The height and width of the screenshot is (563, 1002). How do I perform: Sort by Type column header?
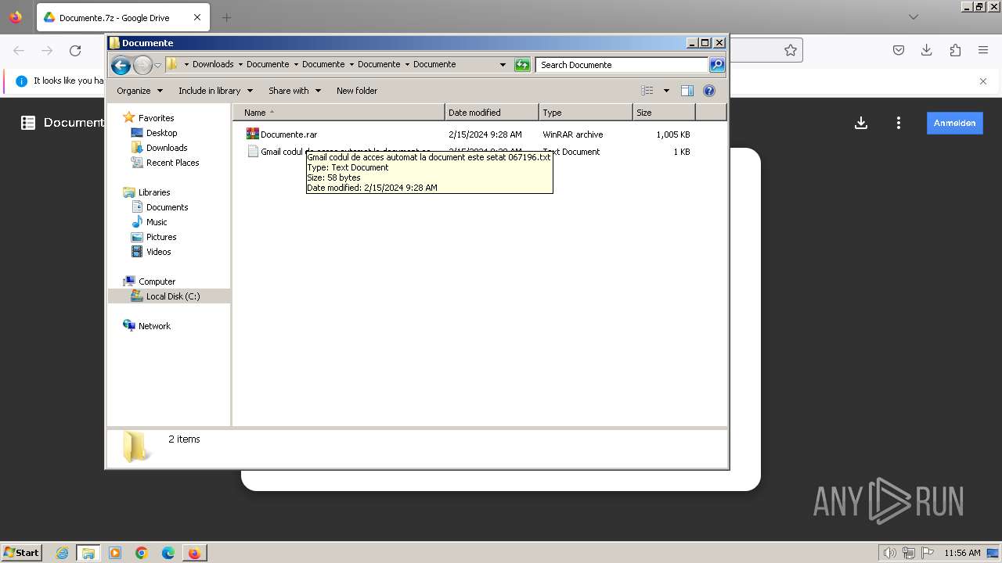586,113
